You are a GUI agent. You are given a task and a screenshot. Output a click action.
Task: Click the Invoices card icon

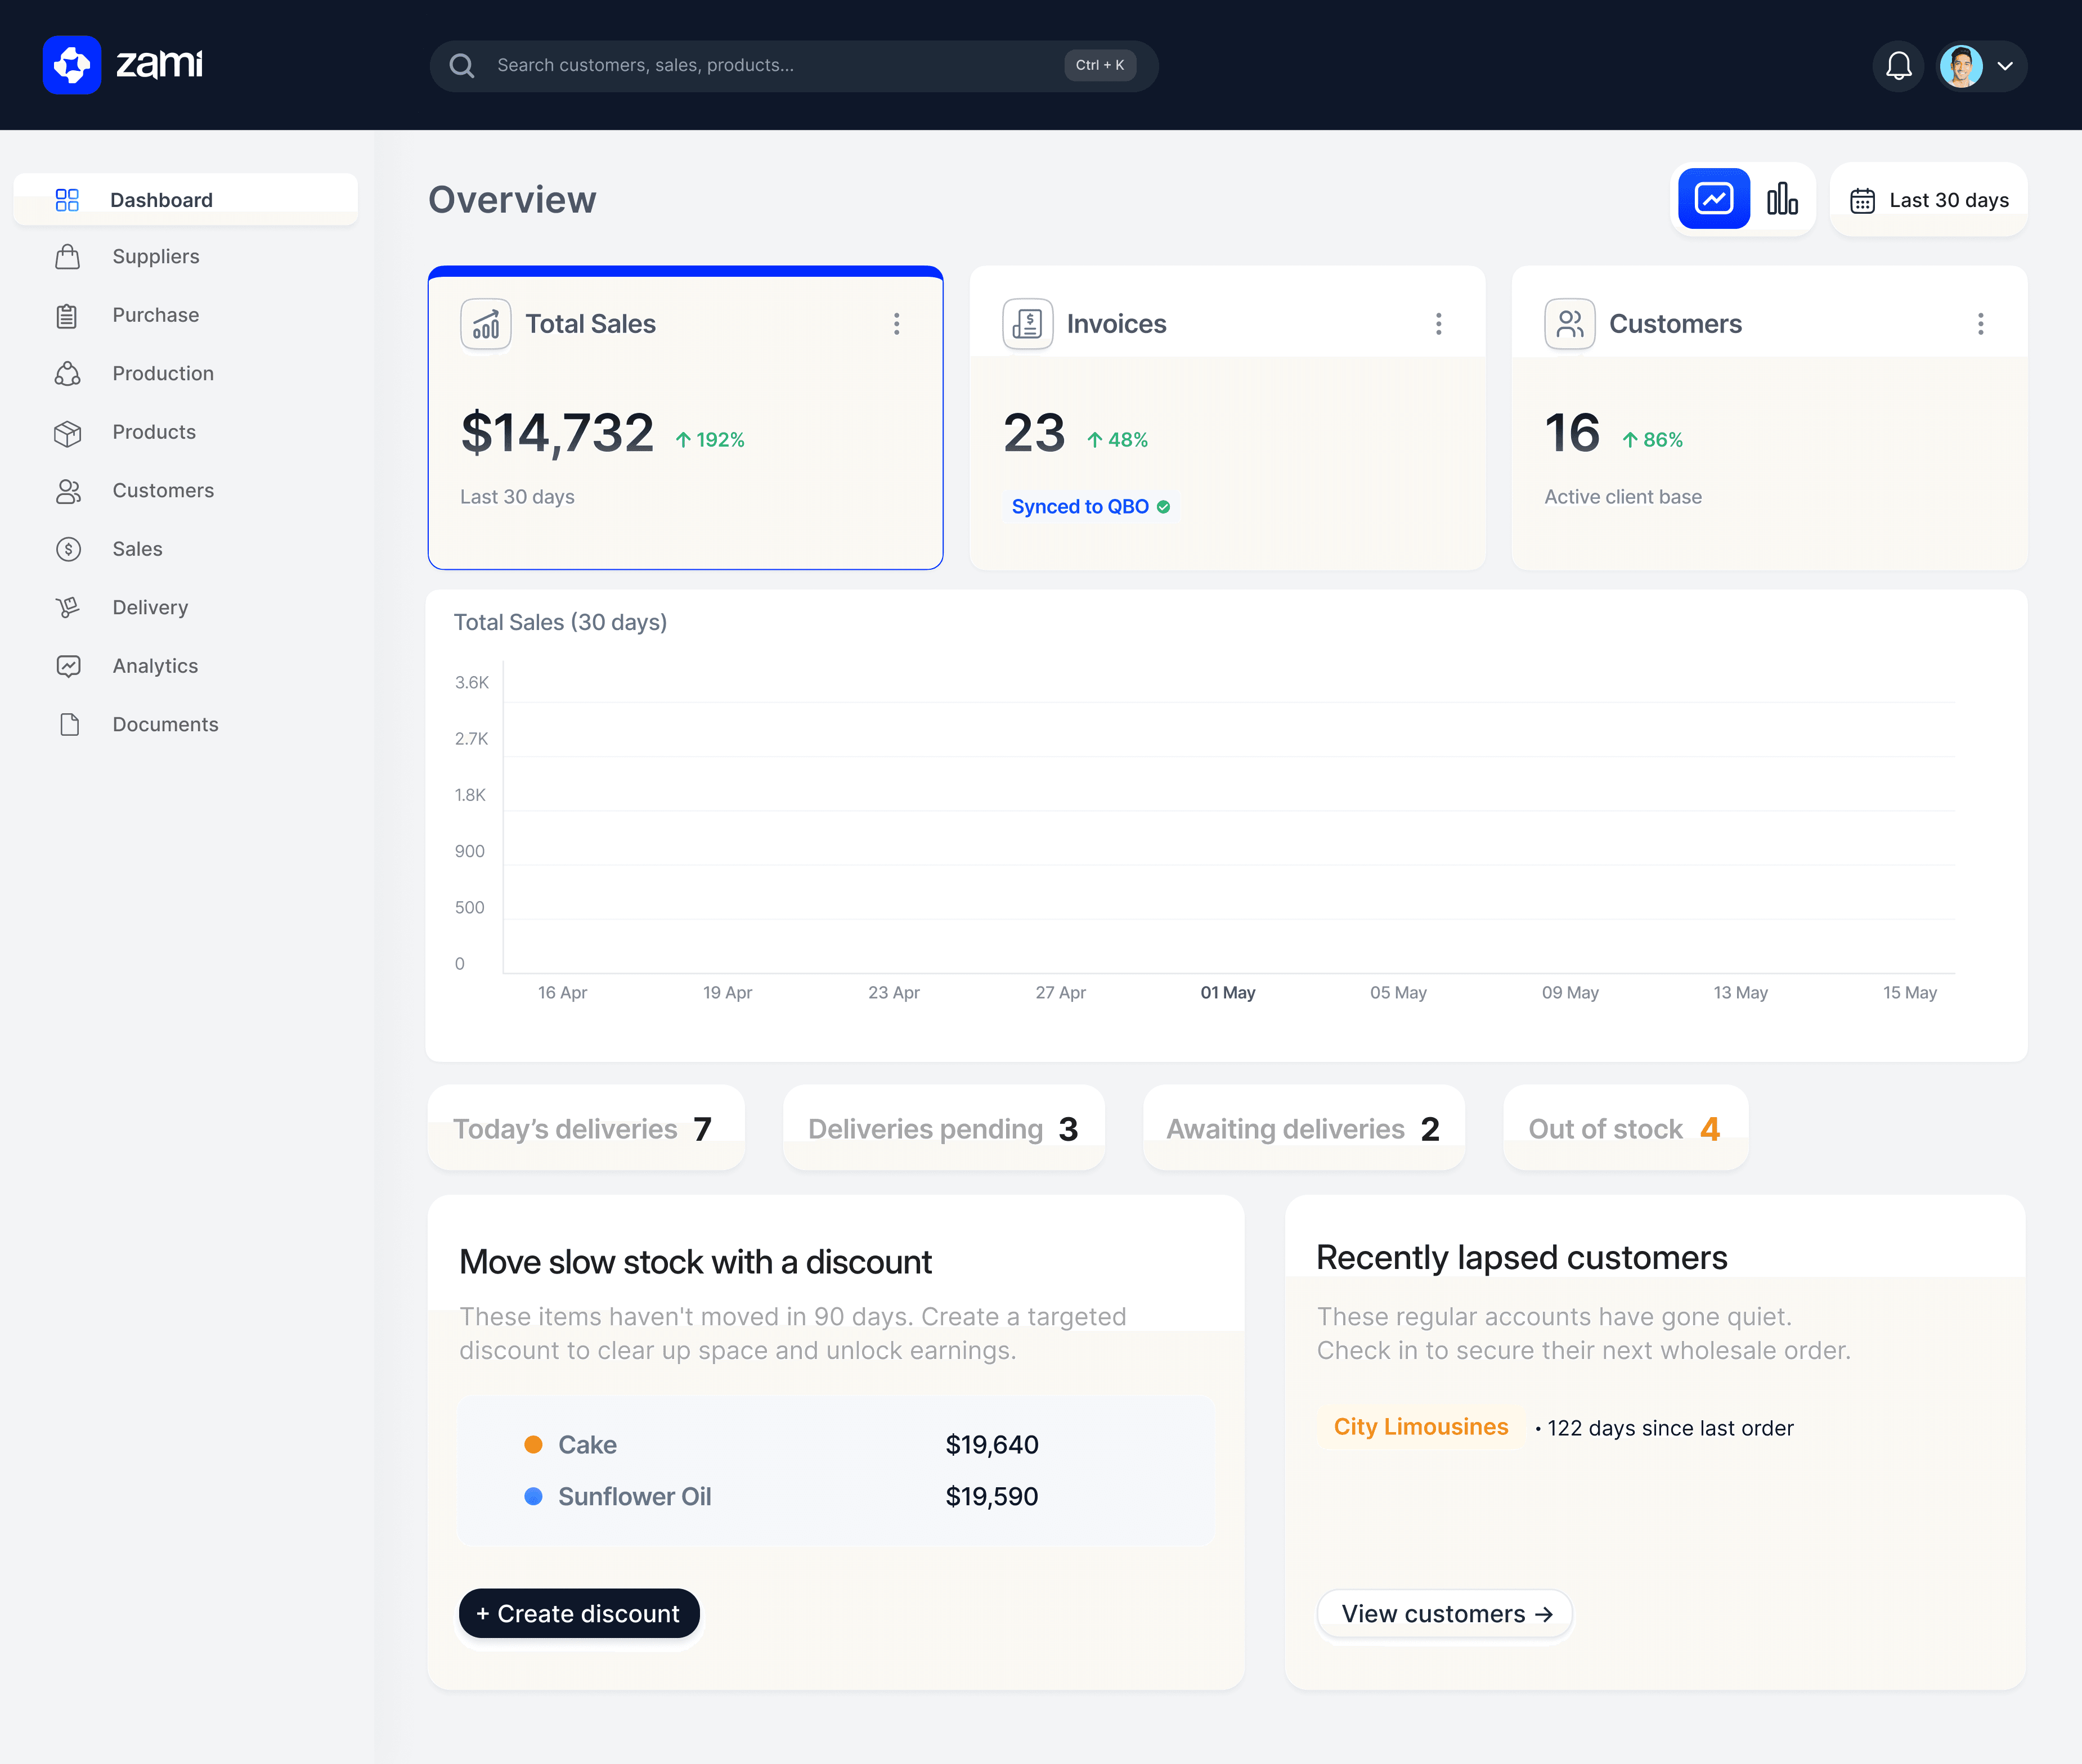click(x=1027, y=324)
